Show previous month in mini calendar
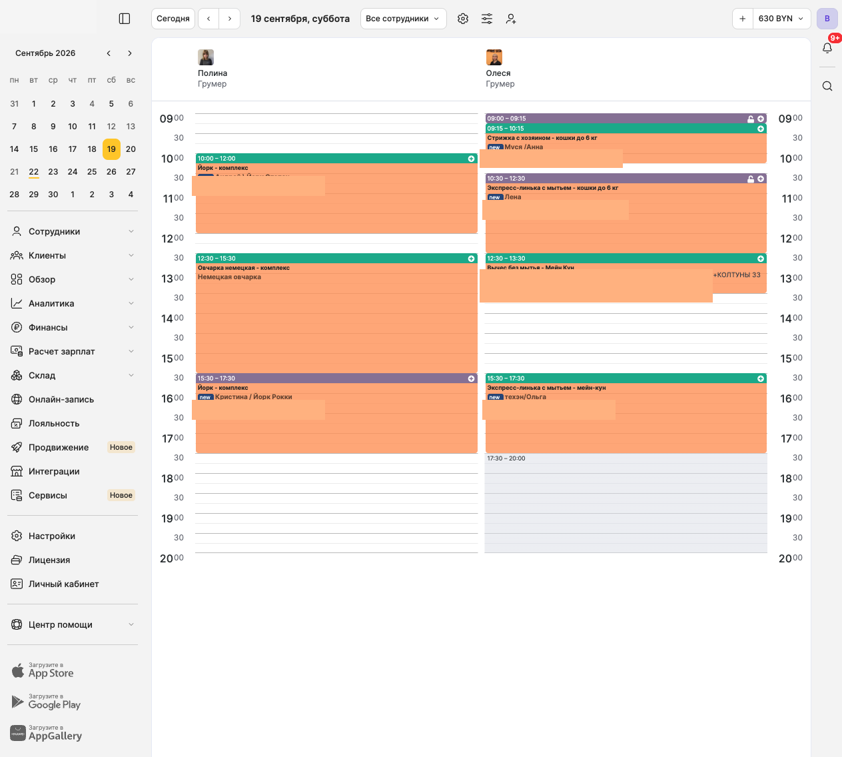This screenshot has width=842, height=757. point(109,53)
